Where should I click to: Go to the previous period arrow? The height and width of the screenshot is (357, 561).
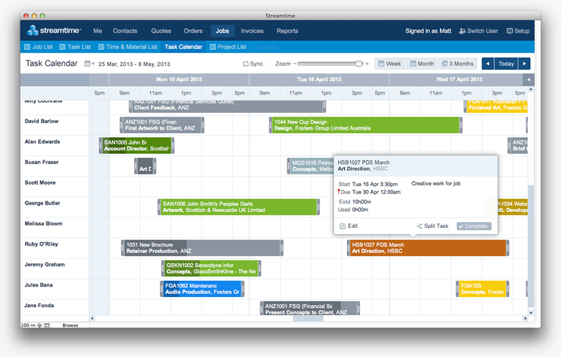488,64
